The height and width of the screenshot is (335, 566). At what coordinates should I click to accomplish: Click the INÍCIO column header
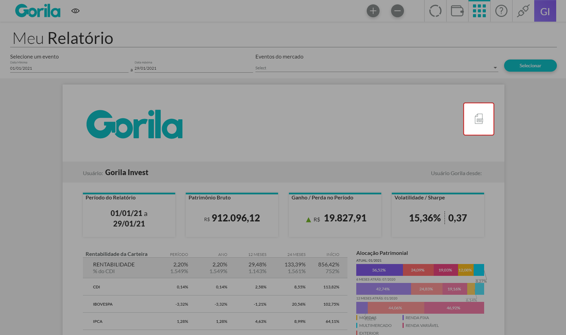pyautogui.click(x=333, y=255)
